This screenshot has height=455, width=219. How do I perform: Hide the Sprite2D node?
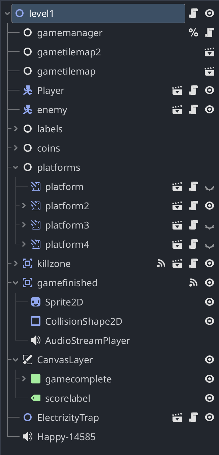click(x=210, y=302)
